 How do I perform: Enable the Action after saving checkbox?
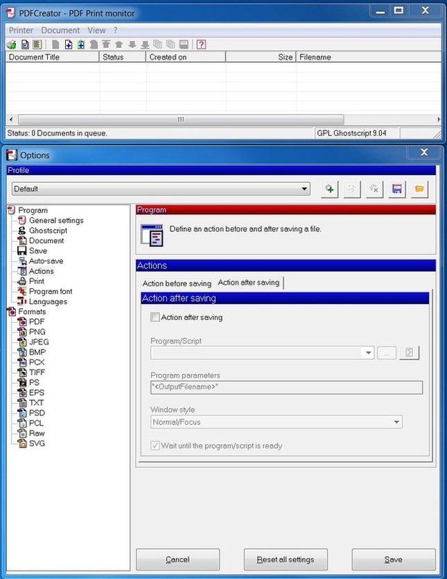click(x=155, y=317)
